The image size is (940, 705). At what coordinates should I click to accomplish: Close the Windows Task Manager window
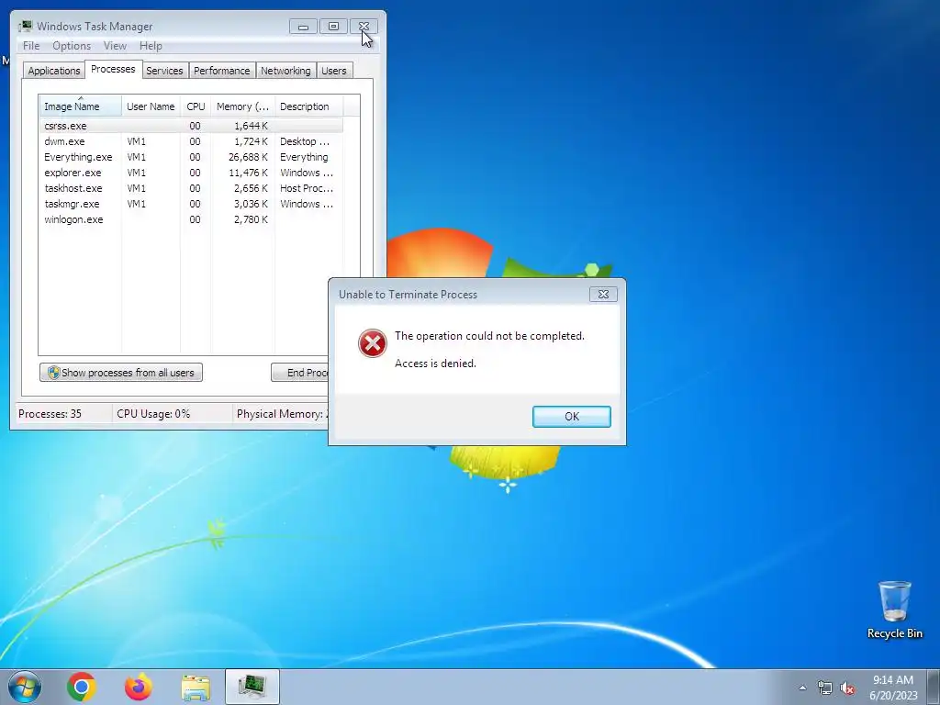[364, 27]
